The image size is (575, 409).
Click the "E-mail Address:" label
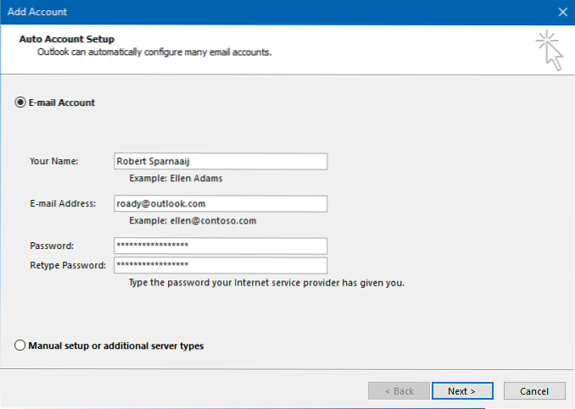pos(64,203)
